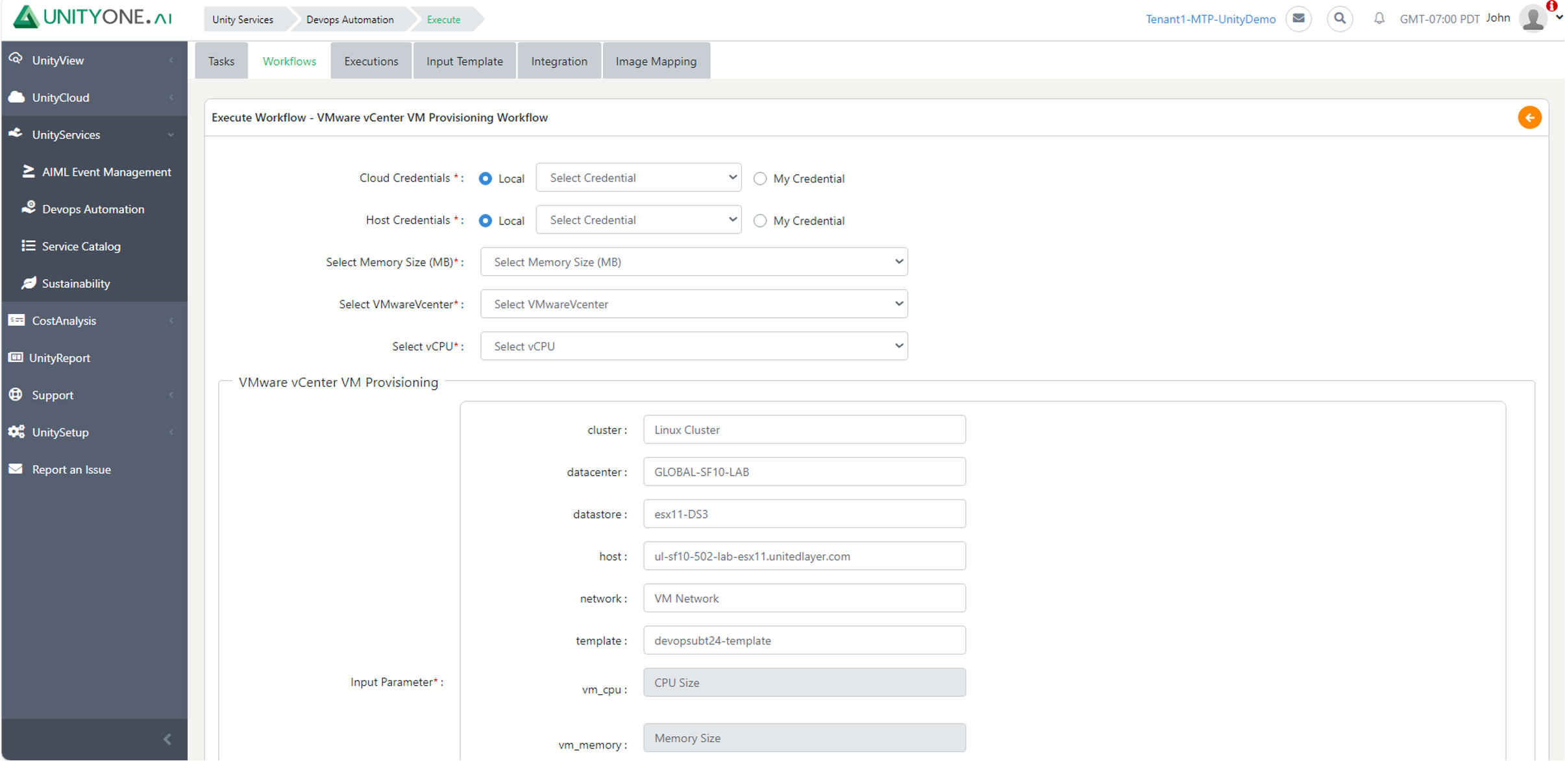Screen dimensions: 1565x761
Task: Select Local for Cloud Credentials
Action: (485, 178)
